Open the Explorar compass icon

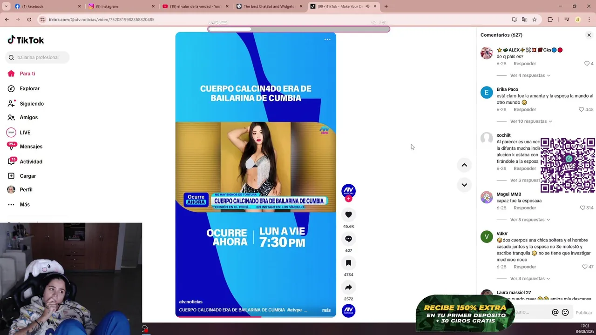tap(11, 88)
